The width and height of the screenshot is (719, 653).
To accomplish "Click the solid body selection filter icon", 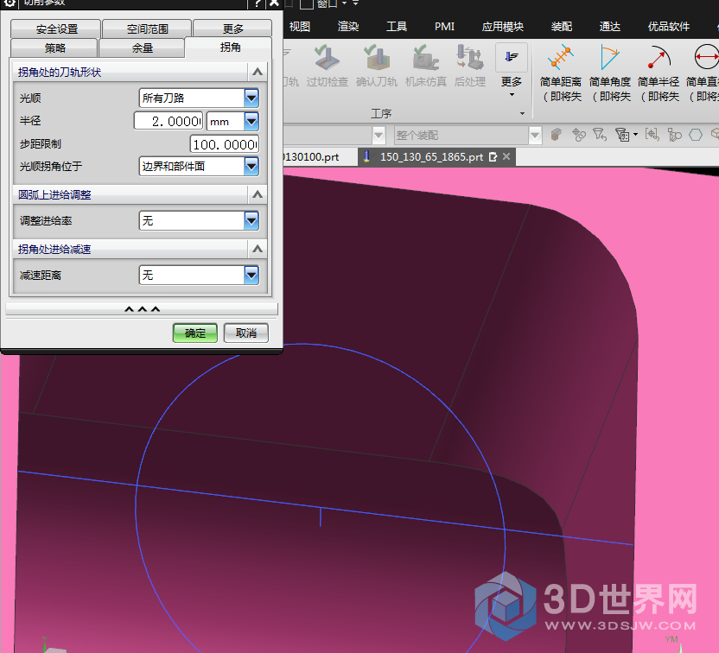I will (x=556, y=134).
